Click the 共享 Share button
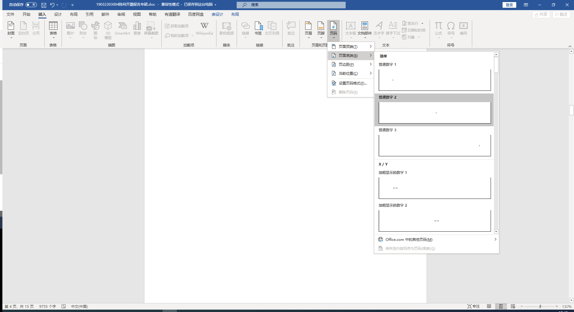Image resolution: width=574 pixels, height=312 pixels. point(541,14)
